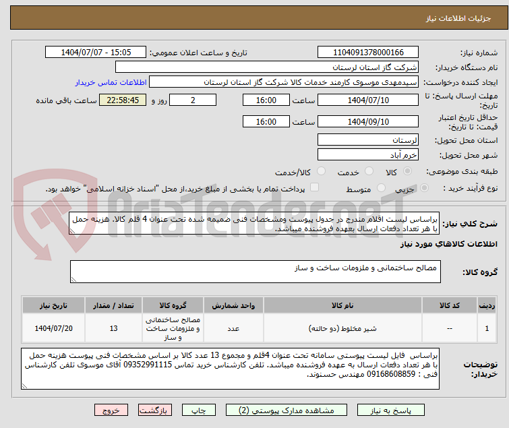Click the validity time 16:00 field
The width and height of the screenshot is (509, 428).
click(x=266, y=121)
